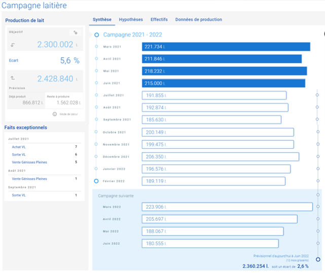The width and height of the screenshot is (325, 273).
Task: Click the forecast value 2.428.840
Action: [x=55, y=79]
